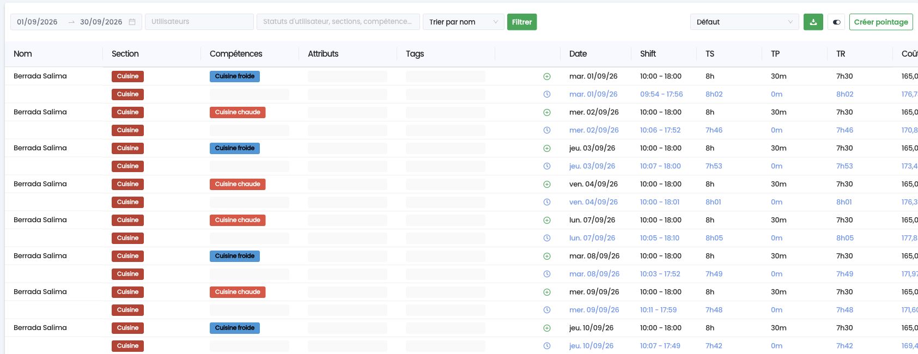918x354 pixels.
Task: Click clock icon for mar. 01/09/26 09:54 pointage
Action: (x=547, y=95)
